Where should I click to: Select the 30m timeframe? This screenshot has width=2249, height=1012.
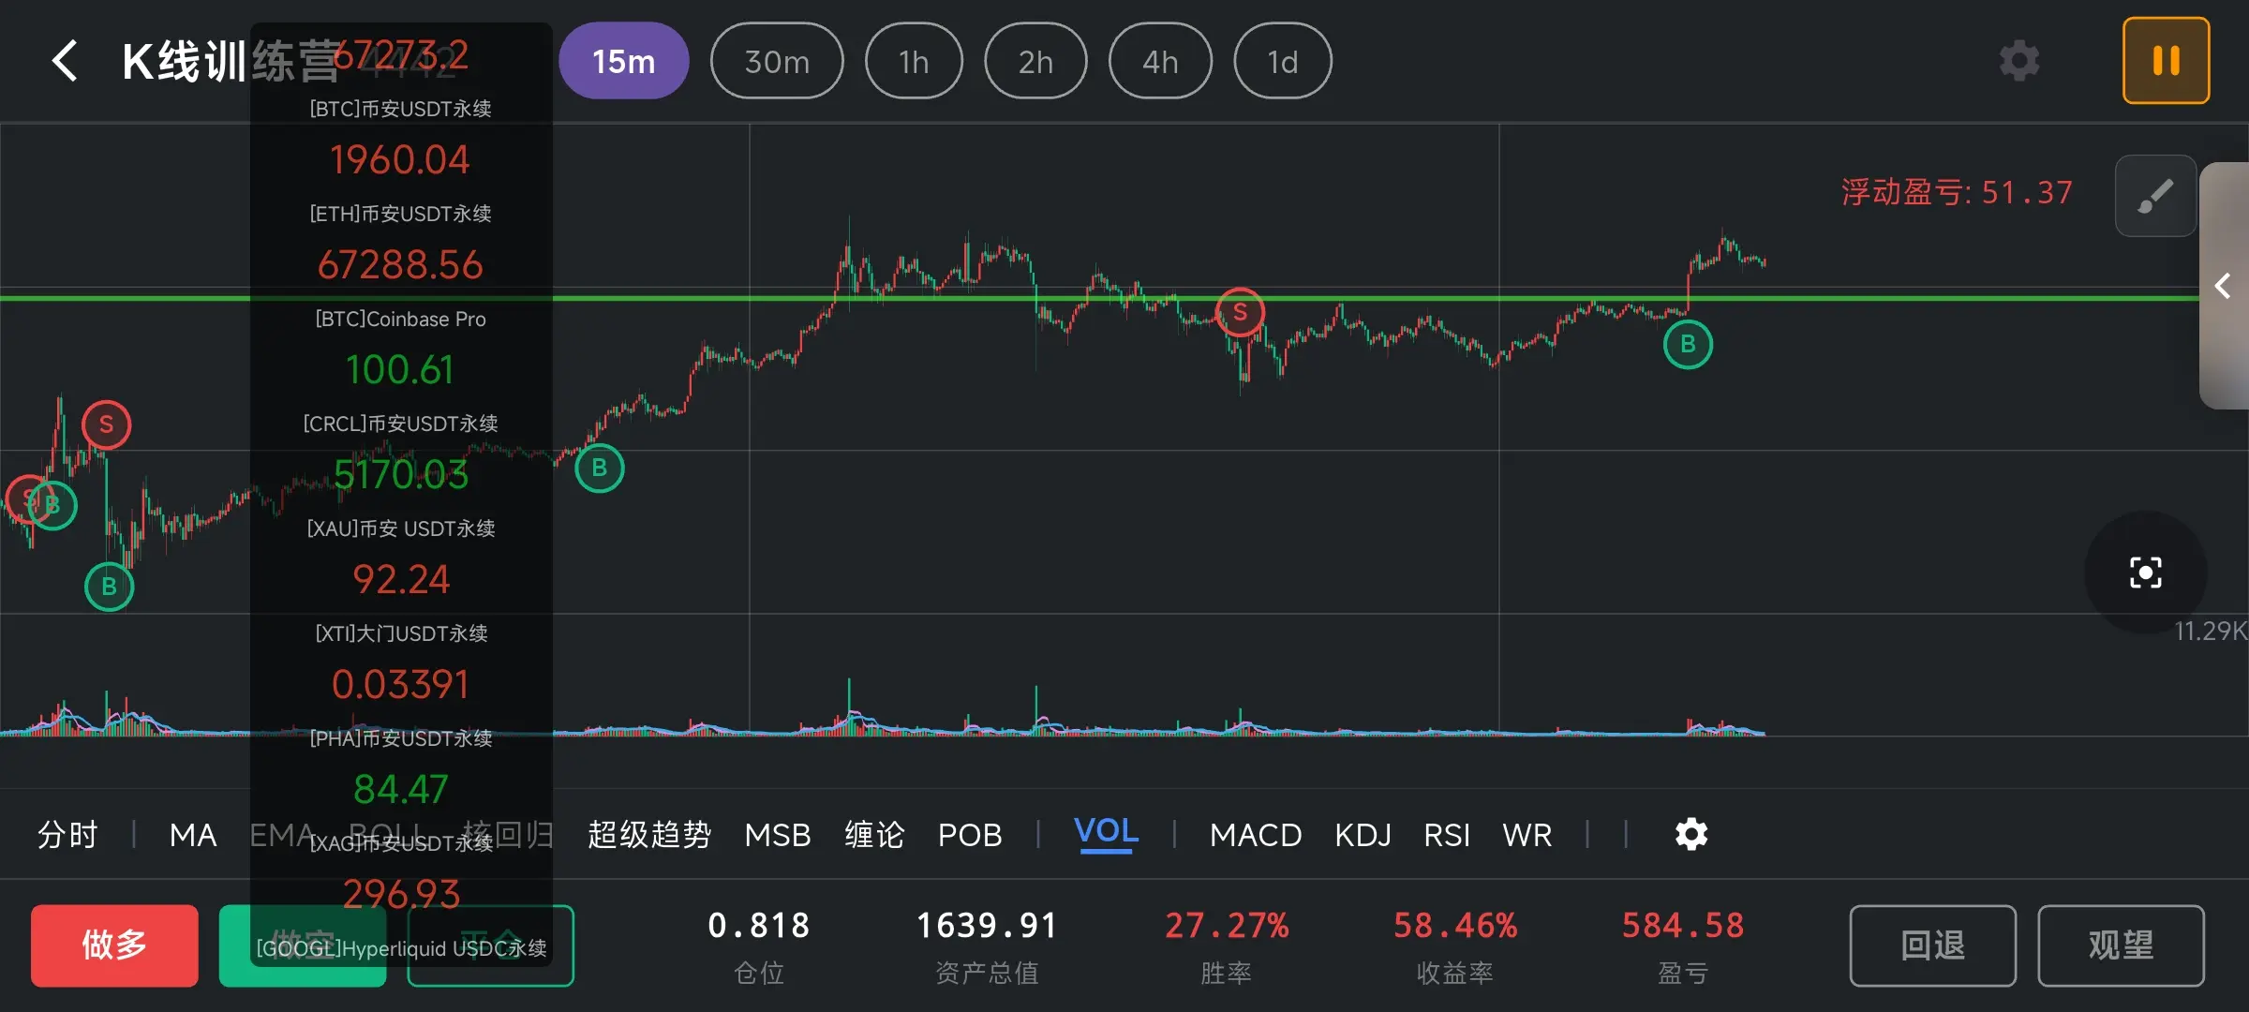tap(777, 62)
